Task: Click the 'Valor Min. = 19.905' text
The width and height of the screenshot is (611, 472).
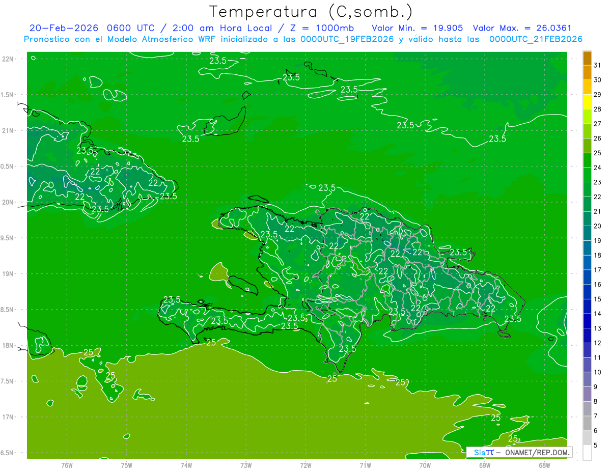Action: [418, 28]
